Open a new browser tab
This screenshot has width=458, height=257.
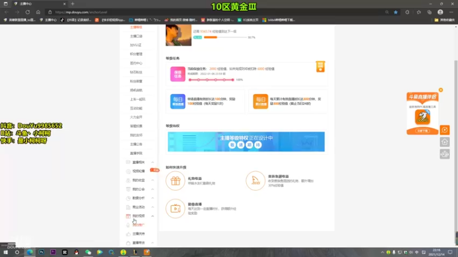pos(73,4)
